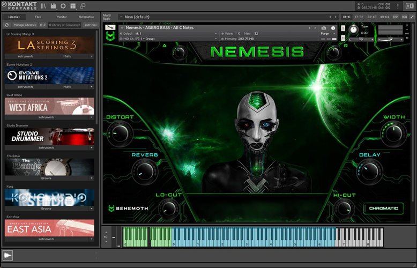The width and height of the screenshot is (417, 268).
Task: Click the library browser icon in toolbar
Action: click(43, 6)
